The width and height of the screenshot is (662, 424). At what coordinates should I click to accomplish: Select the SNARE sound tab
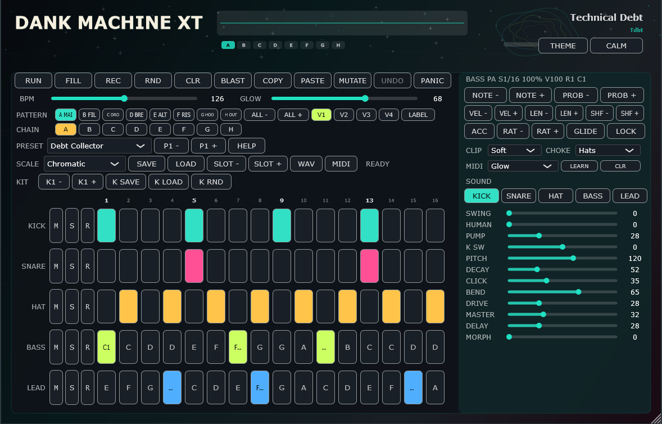point(519,196)
